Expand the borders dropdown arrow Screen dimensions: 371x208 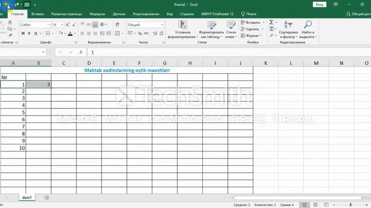coord(53,34)
